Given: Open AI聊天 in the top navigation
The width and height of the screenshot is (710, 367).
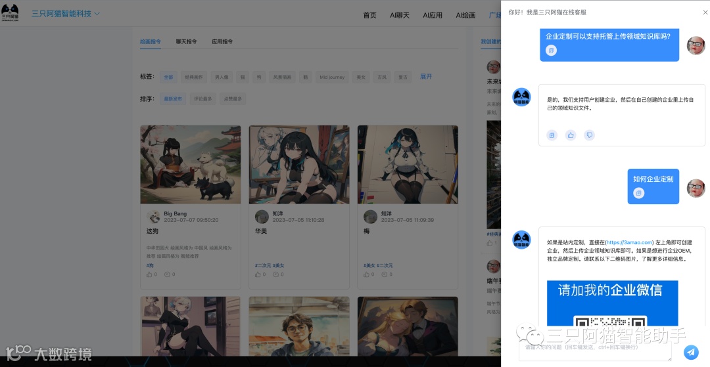Looking at the screenshot, I should click(400, 15).
